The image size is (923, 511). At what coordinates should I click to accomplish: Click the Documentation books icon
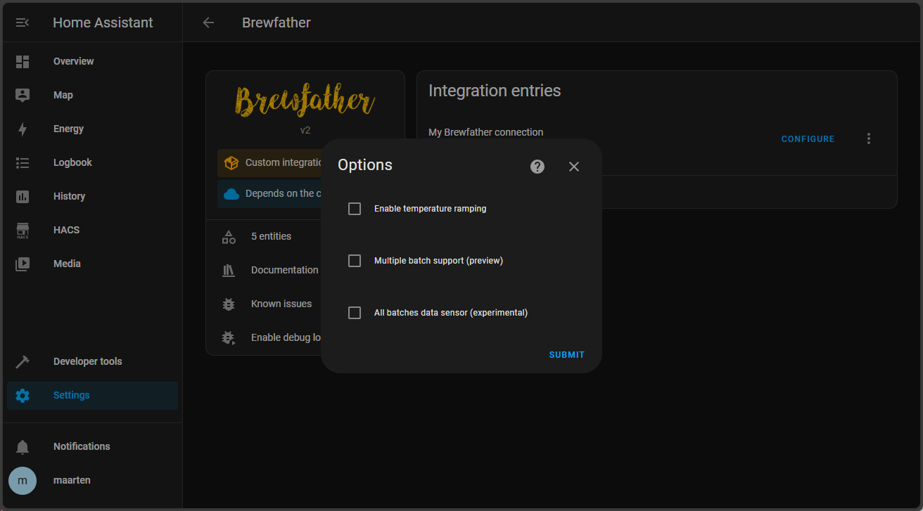pyautogui.click(x=229, y=270)
